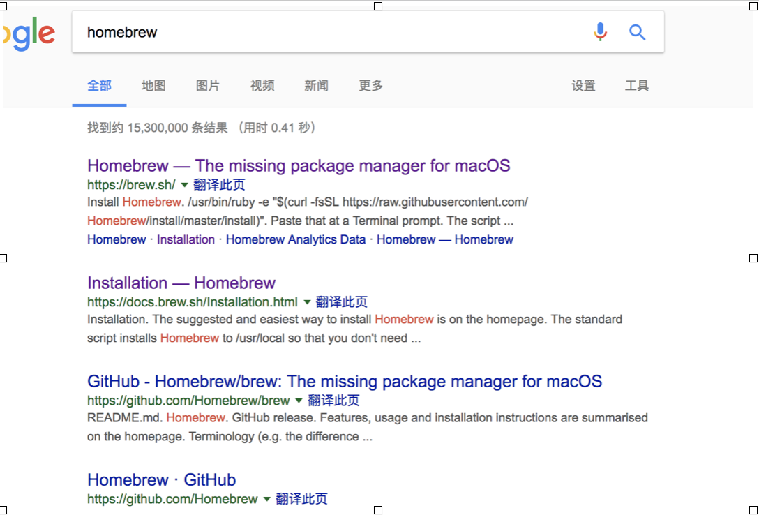The image size is (759, 515).
Task: Click the search box containing homebrew
Action: [328, 32]
